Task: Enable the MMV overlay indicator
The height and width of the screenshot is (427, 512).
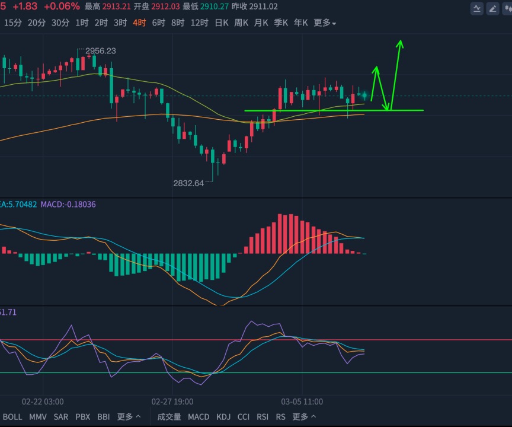Action: pyautogui.click(x=38, y=417)
